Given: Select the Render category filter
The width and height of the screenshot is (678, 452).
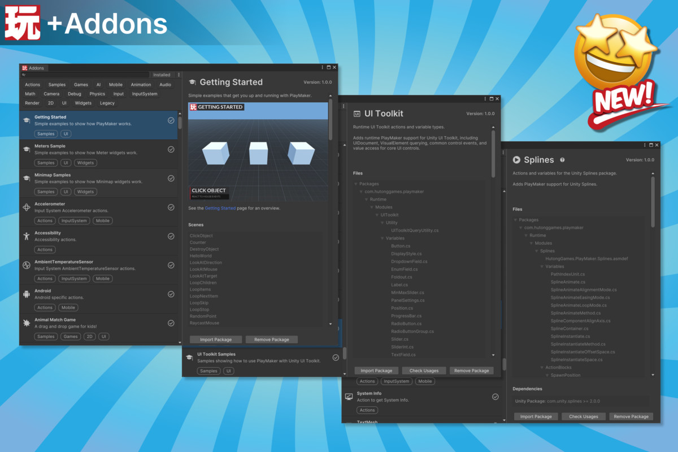Looking at the screenshot, I should point(32,103).
